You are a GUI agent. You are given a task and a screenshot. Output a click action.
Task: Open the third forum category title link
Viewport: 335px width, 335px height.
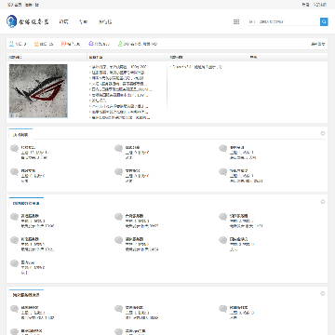(26, 295)
